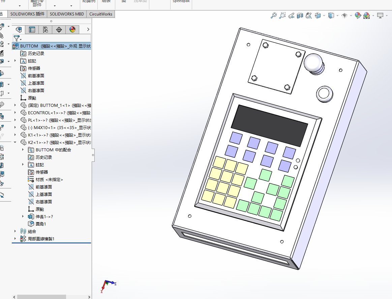
Task: Open the Display Style dropdown arrow
Action: (337, 16)
